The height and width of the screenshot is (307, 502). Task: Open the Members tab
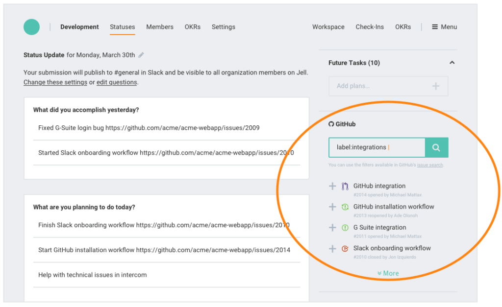point(160,27)
